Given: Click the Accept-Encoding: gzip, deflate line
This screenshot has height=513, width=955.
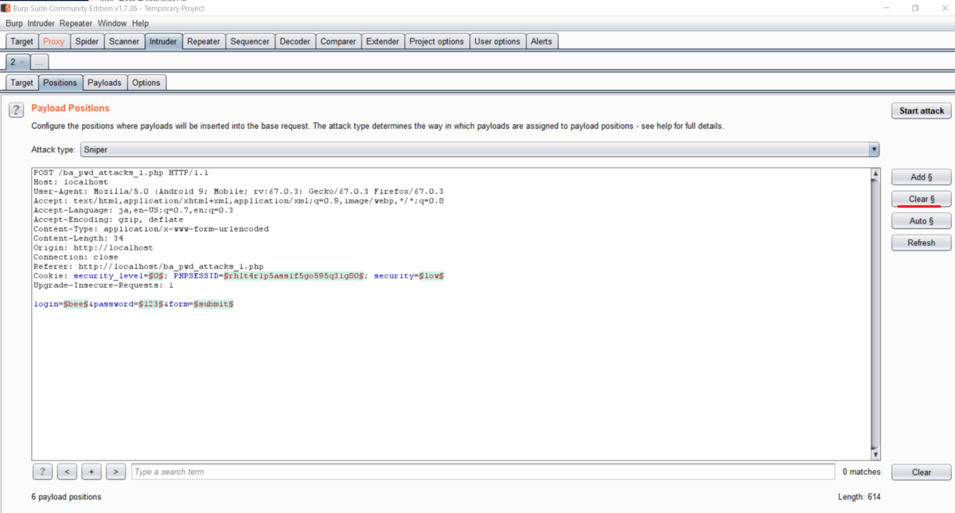Looking at the screenshot, I should coord(108,220).
